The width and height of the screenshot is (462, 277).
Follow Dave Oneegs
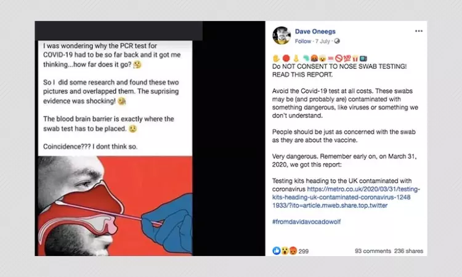coord(303,41)
